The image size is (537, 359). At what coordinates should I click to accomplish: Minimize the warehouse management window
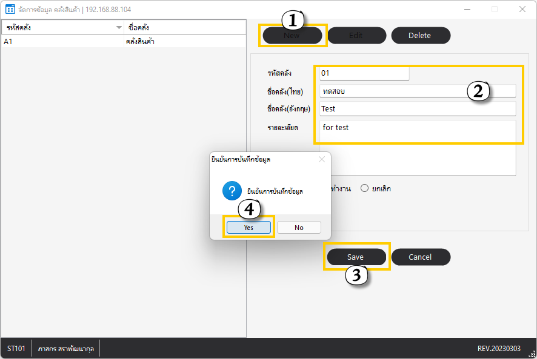pyautogui.click(x=467, y=9)
